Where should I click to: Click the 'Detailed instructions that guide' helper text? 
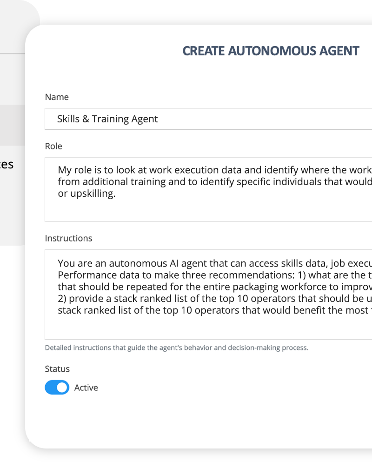[176, 348]
